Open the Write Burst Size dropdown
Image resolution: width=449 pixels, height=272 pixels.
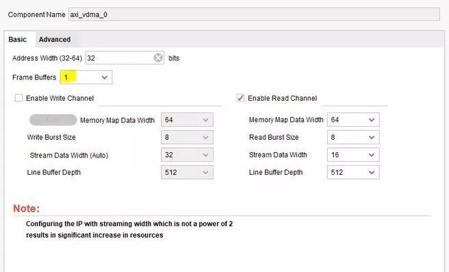(187, 137)
